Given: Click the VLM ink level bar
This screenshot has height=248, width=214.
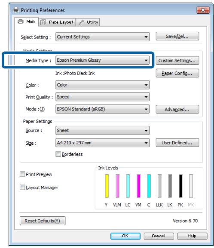Looking at the screenshot, I should click(x=117, y=186).
